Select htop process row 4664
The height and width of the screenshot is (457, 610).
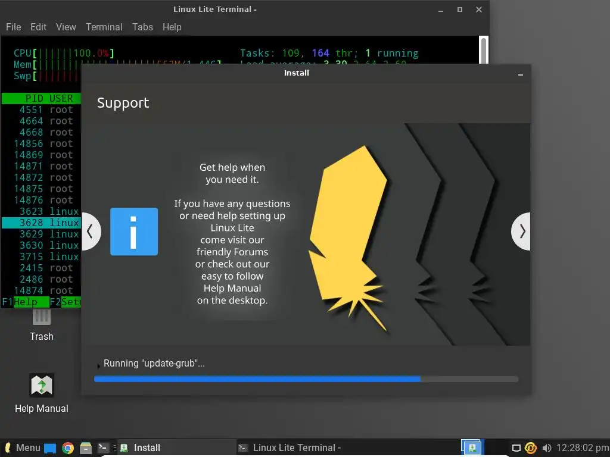pyautogui.click(x=41, y=121)
